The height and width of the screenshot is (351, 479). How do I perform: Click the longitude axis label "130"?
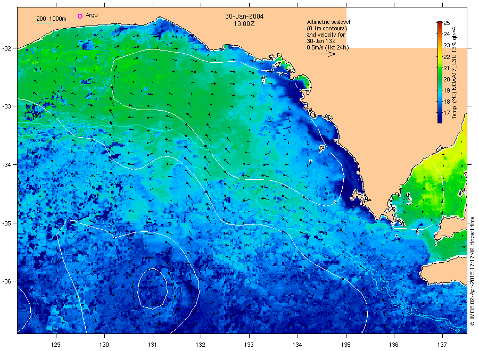(x=104, y=345)
